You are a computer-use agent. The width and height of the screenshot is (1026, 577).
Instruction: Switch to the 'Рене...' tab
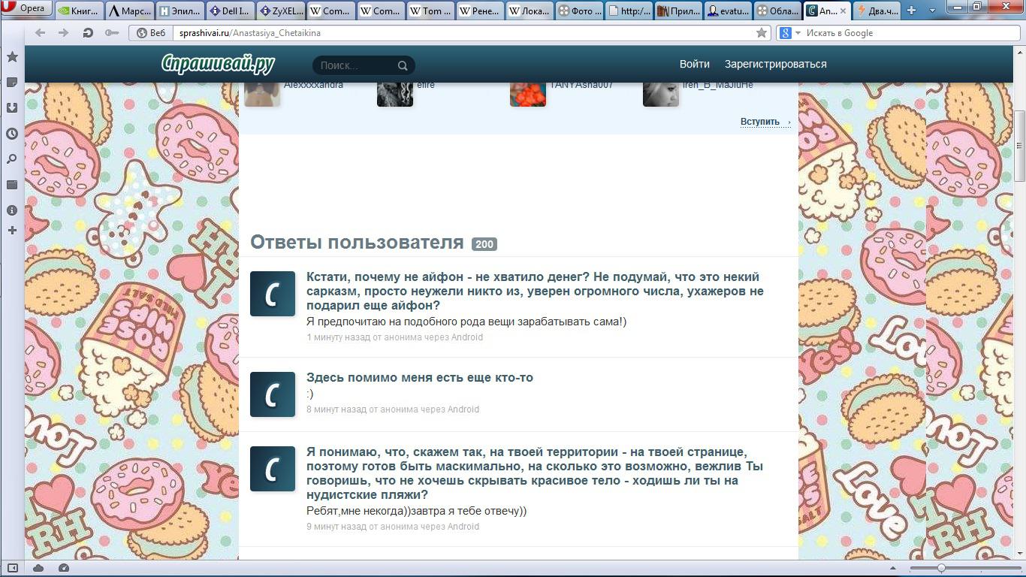coord(481,11)
